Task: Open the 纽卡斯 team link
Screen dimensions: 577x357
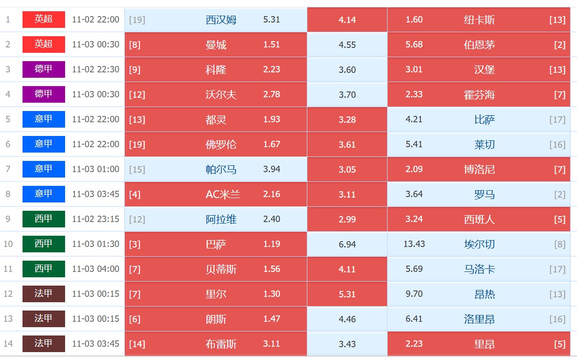Action: pos(479,20)
